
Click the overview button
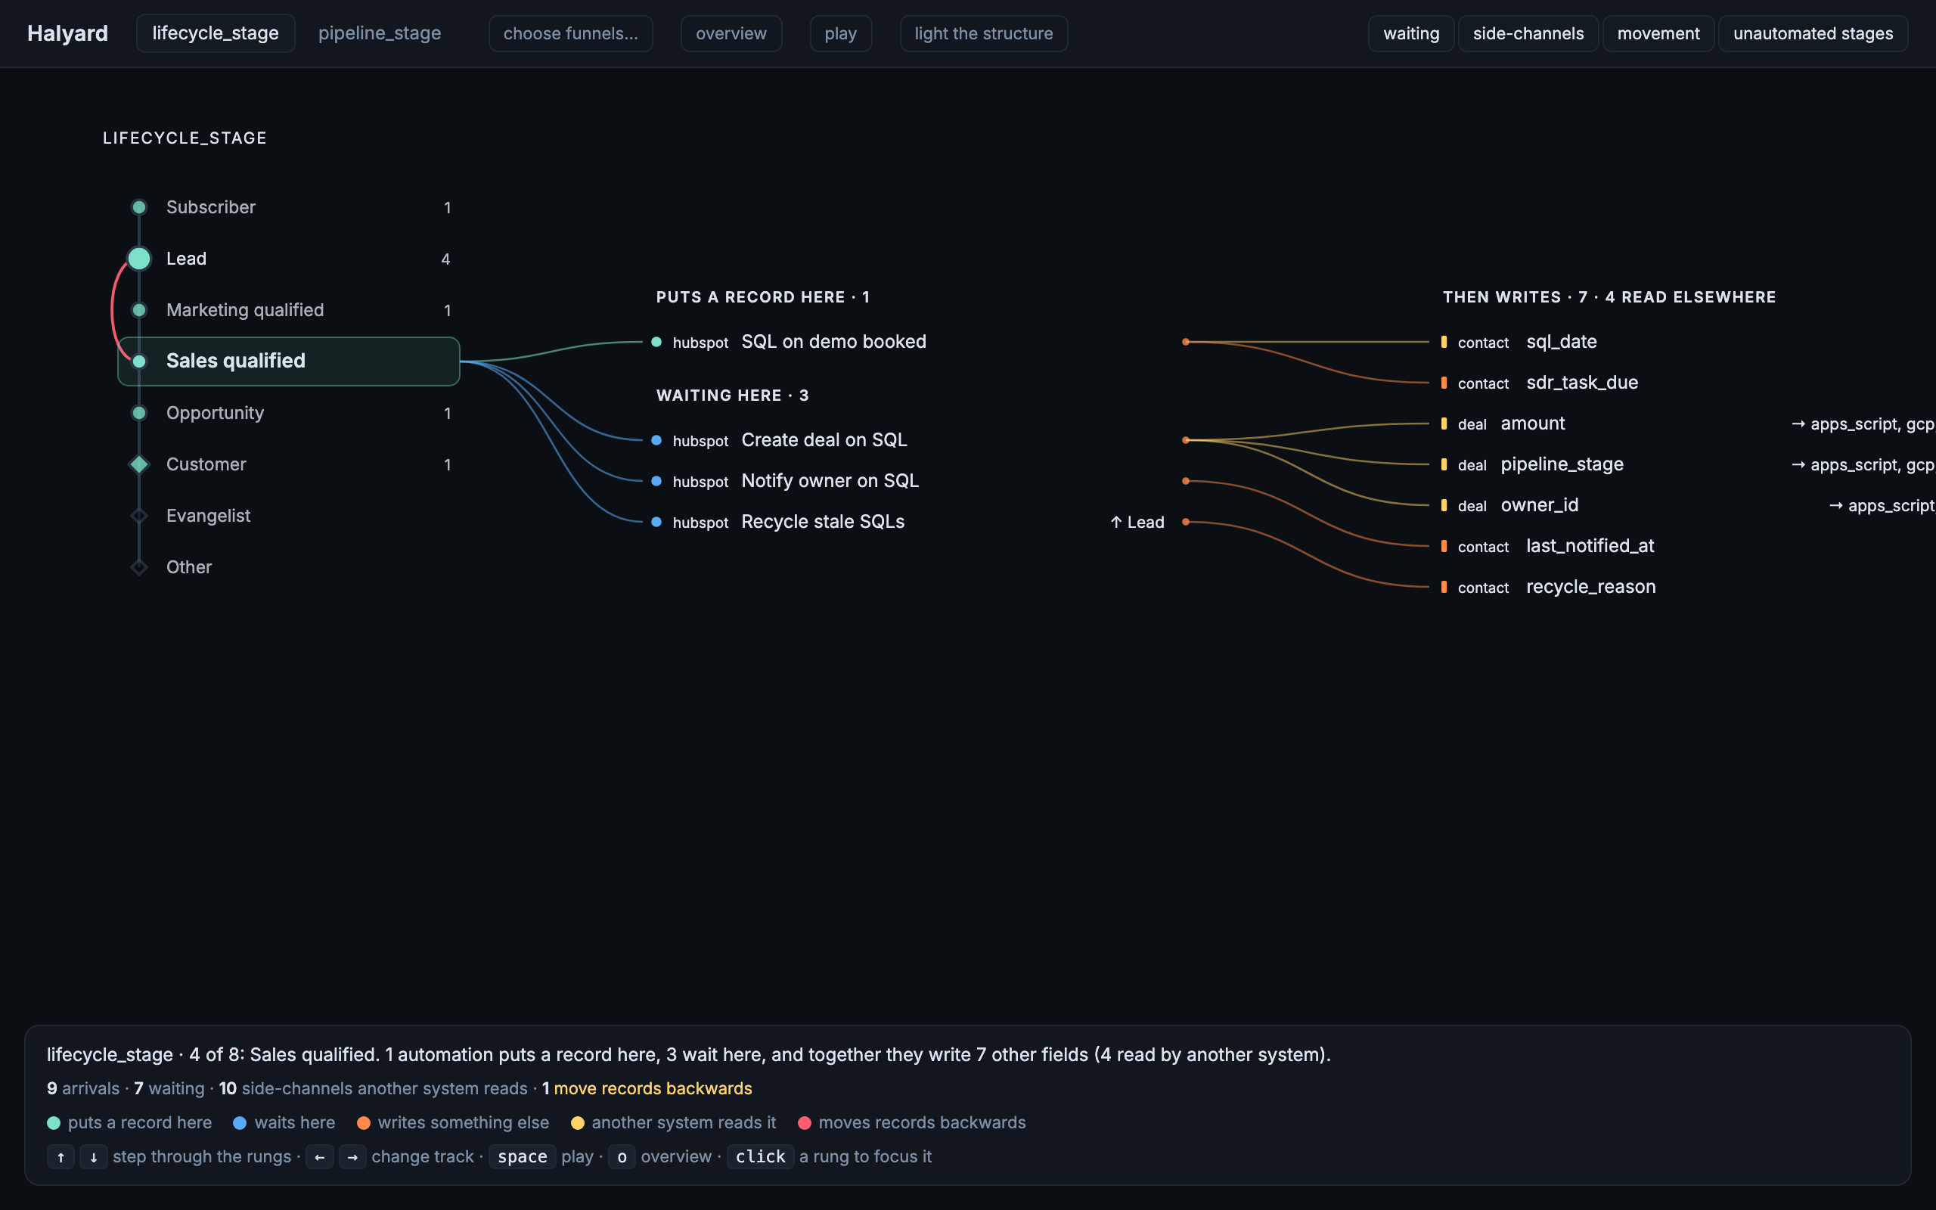pyautogui.click(x=731, y=33)
